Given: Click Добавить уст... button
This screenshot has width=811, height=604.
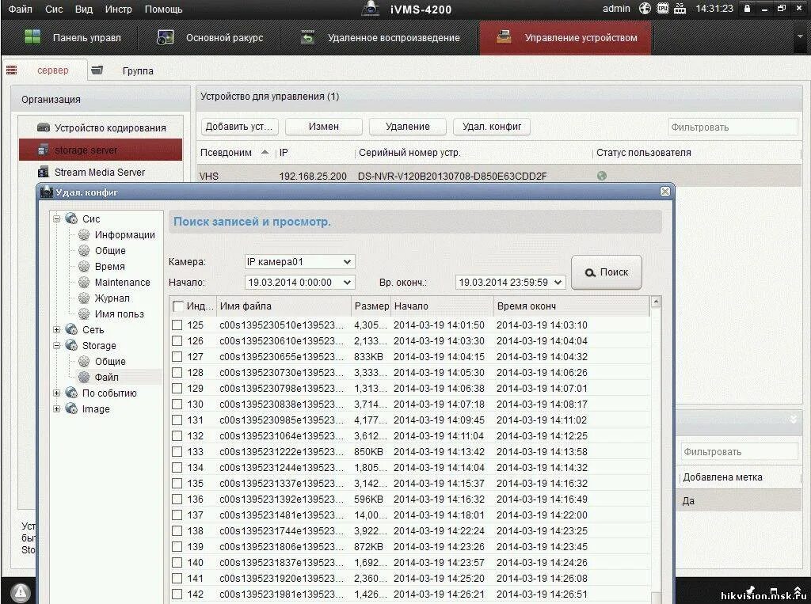Looking at the screenshot, I should [239, 127].
